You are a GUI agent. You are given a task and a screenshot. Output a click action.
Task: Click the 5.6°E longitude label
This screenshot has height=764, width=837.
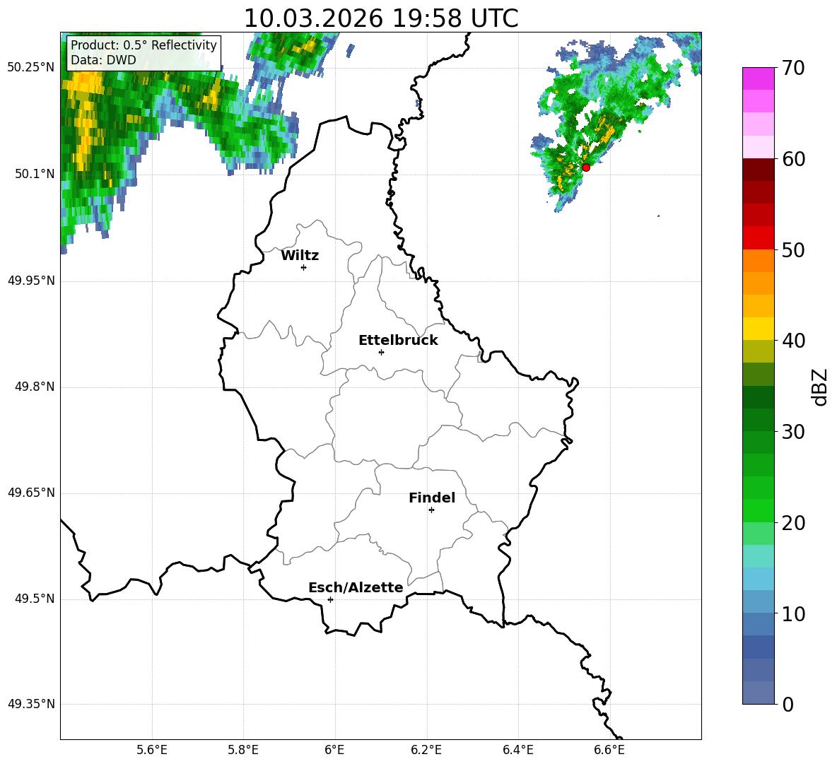coord(152,750)
